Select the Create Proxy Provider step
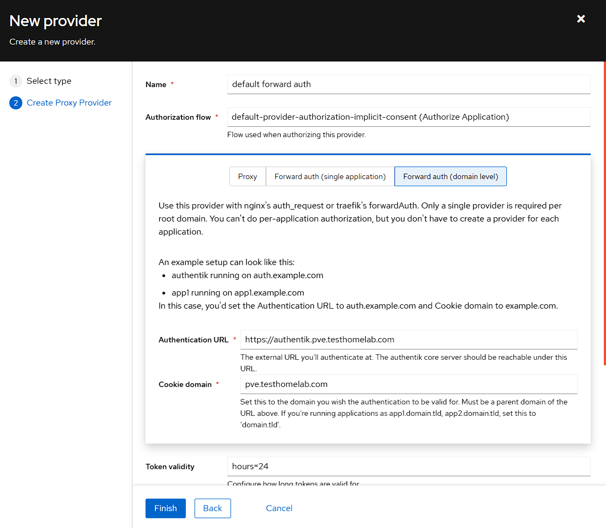This screenshot has width=606, height=528. pyautogui.click(x=69, y=103)
